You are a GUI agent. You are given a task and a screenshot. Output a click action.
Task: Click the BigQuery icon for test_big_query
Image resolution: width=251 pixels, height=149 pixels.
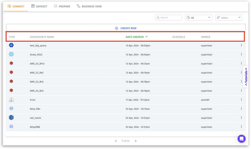(x=11, y=45)
